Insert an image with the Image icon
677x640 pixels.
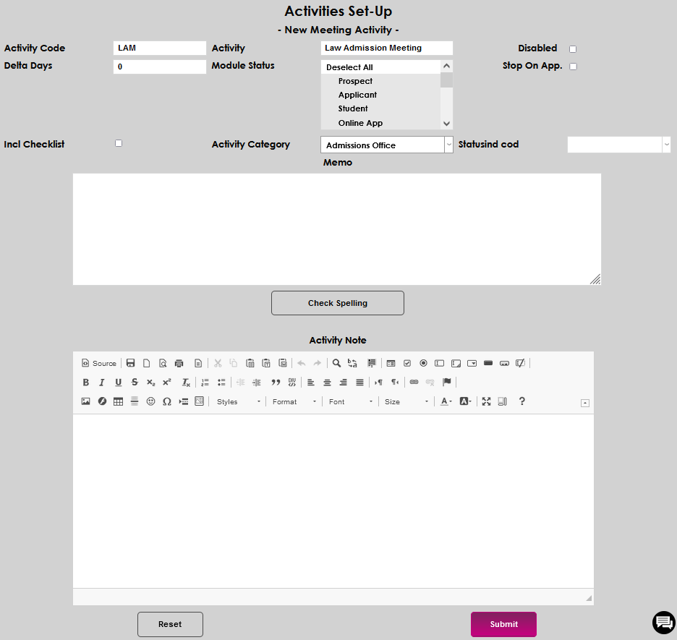point(85,401)
